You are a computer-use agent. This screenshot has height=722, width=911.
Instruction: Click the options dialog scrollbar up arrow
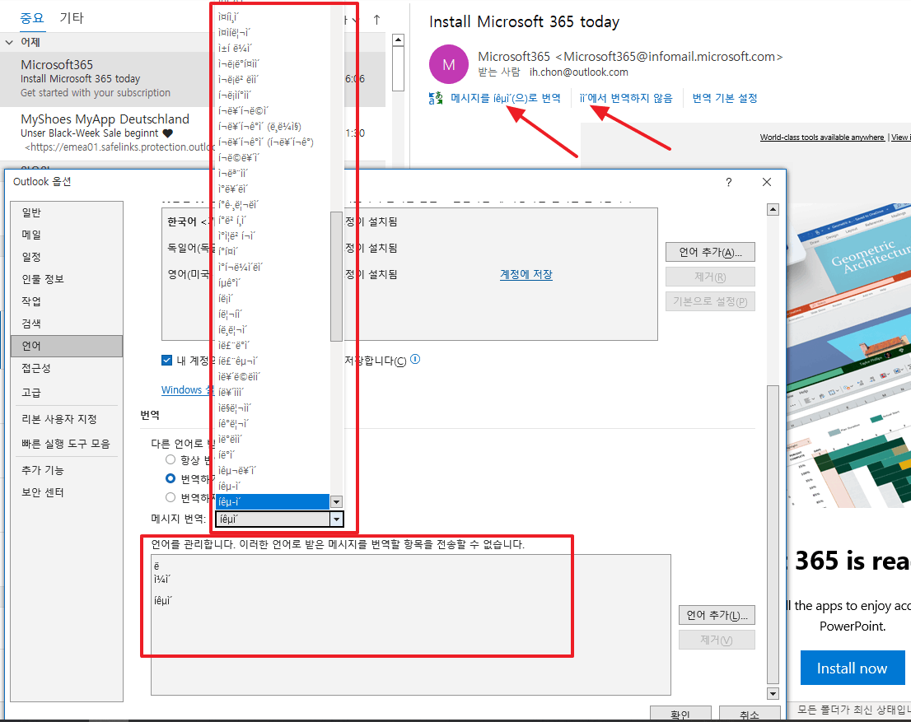point(773,210)
